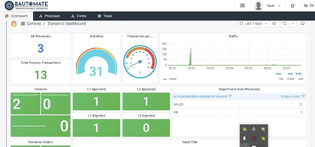Screen dimensions: 315x147
Task: Click the General breadcrumb link
Action: (34, 24)
